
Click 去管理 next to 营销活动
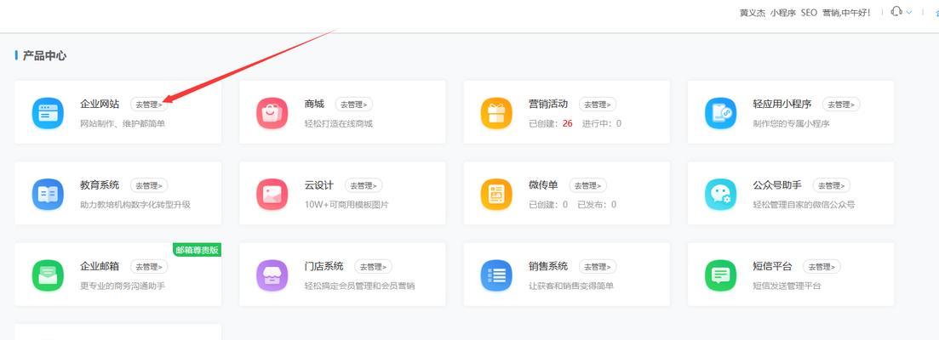(x=598, y=105)
